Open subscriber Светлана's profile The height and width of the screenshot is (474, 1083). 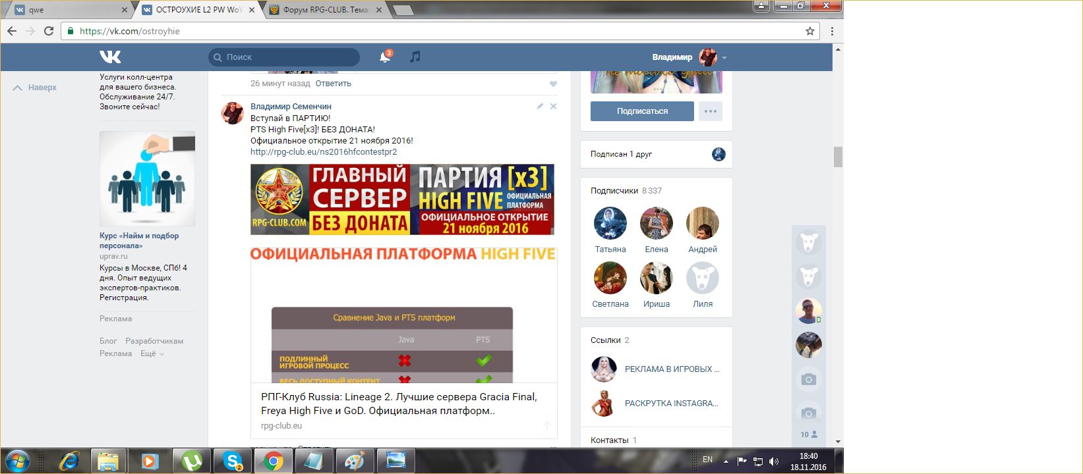(610, 278)
